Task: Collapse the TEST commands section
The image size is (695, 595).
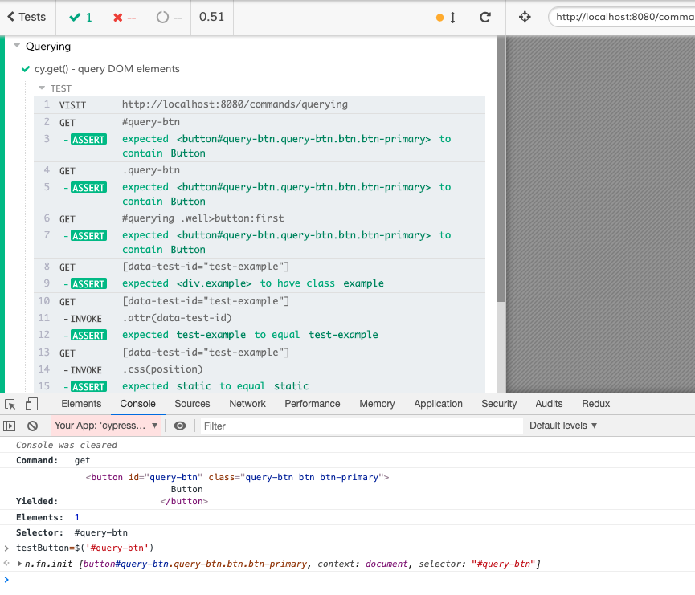Action: click(42, 88)
